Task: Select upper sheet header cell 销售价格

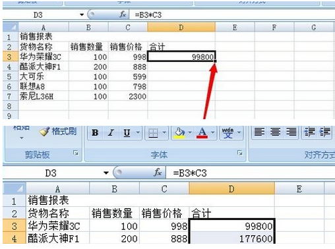Action: (x=128, y=47)
